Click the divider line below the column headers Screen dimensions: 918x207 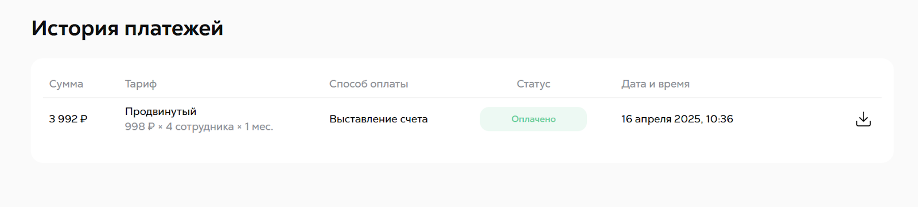462,98
